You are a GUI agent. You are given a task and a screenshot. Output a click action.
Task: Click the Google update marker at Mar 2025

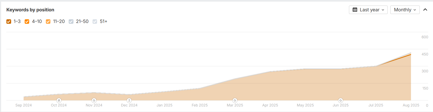tap(235, 100)
